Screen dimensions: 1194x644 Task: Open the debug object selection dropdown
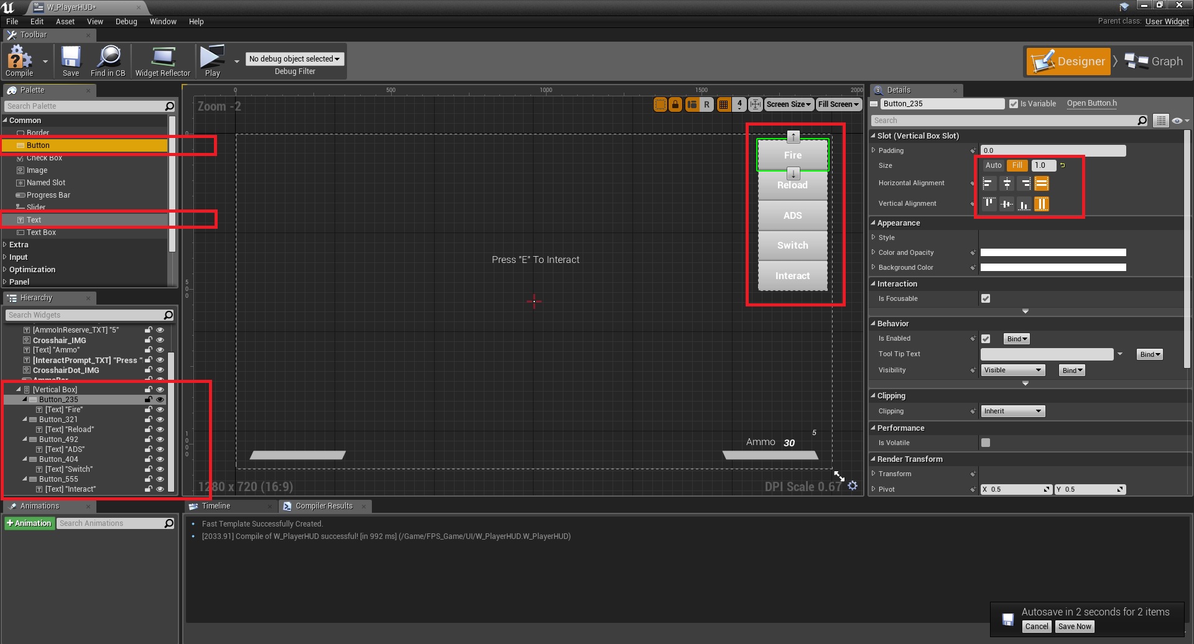pos(295,59)
